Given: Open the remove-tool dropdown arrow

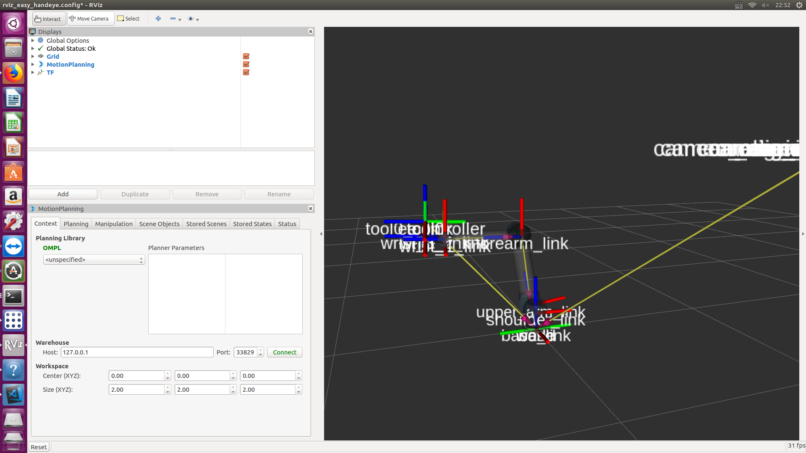Looking at the screenshot, I should (x=180, y=19).
